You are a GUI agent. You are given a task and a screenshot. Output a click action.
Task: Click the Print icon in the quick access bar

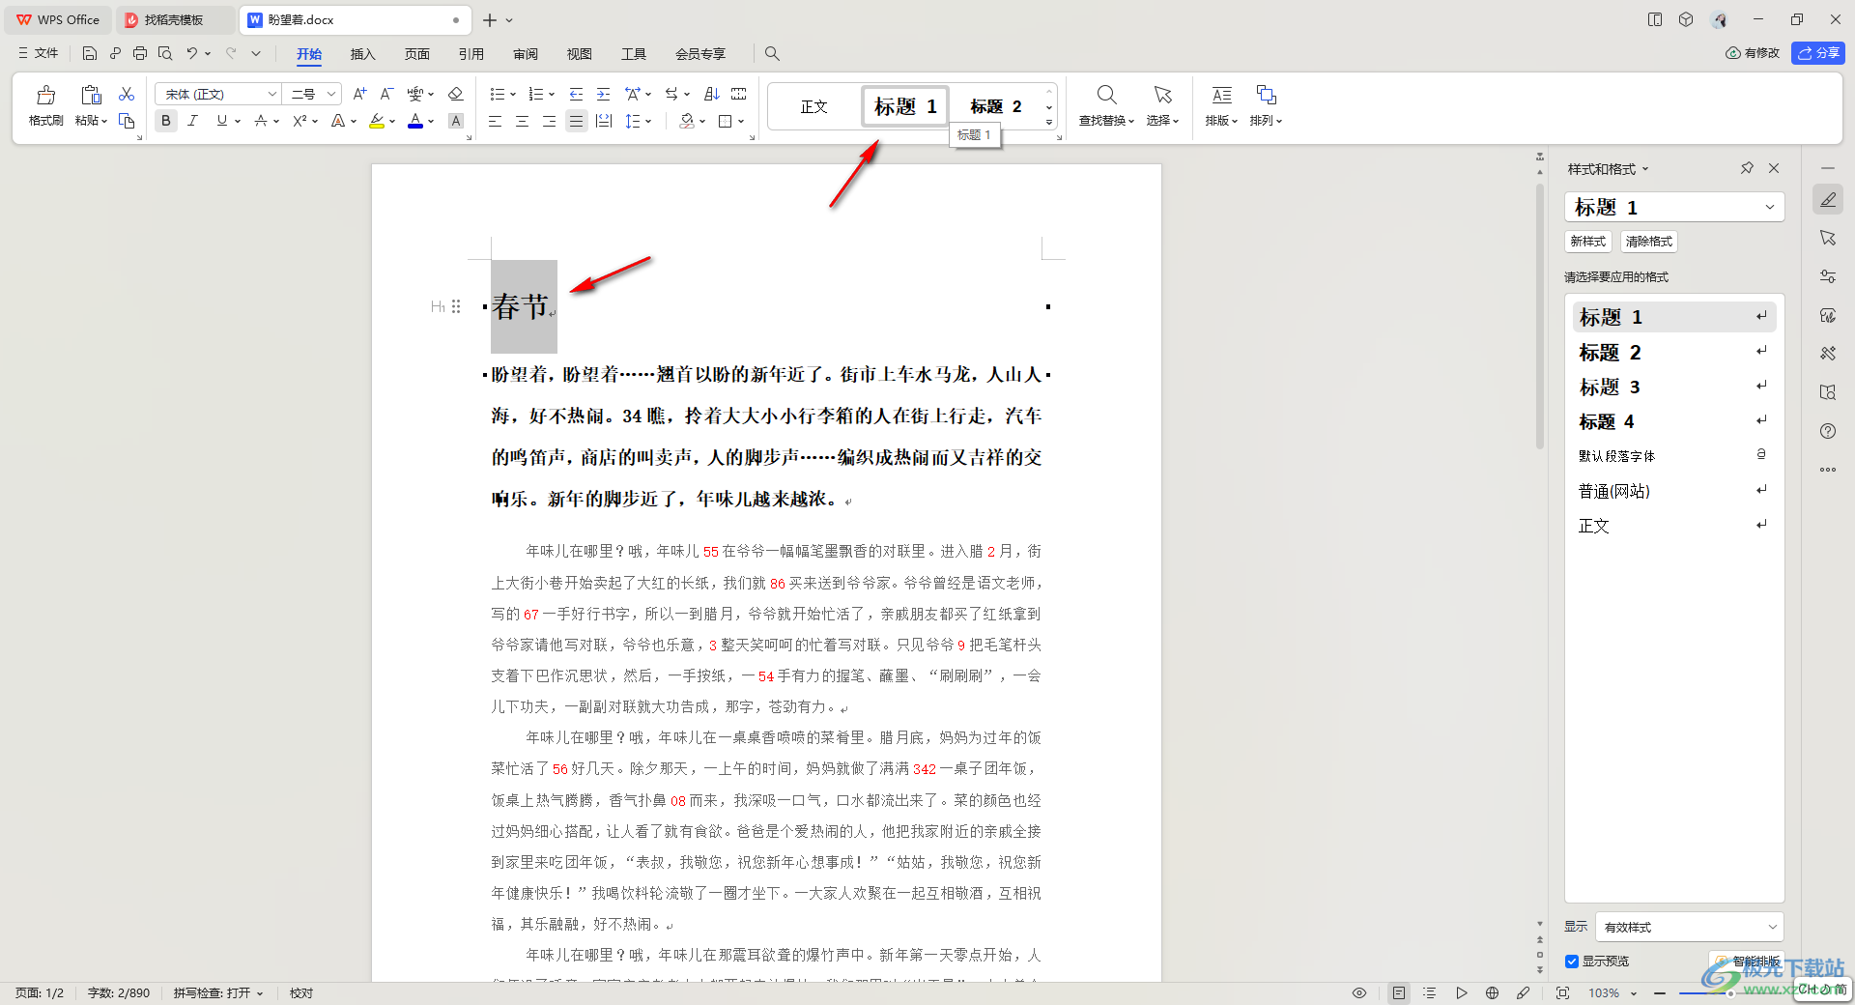click(140, 53)
